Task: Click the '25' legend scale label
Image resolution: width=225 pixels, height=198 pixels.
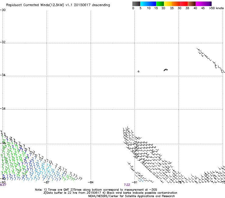Action: [172, 8]
